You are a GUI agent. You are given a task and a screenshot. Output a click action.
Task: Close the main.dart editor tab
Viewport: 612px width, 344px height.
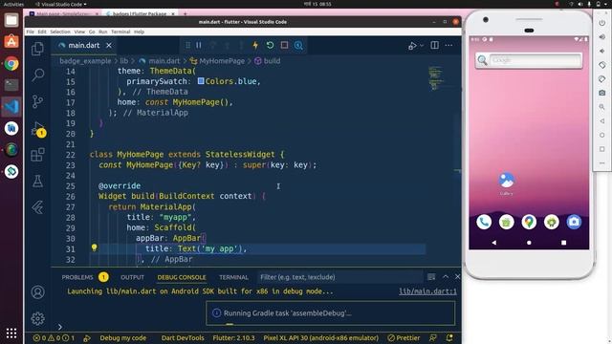[x=109, y=45]
